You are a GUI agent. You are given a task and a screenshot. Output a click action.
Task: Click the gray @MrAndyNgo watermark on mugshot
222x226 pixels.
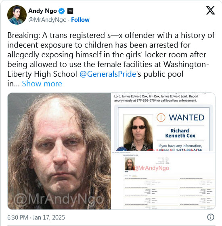(x=59, y=200)
